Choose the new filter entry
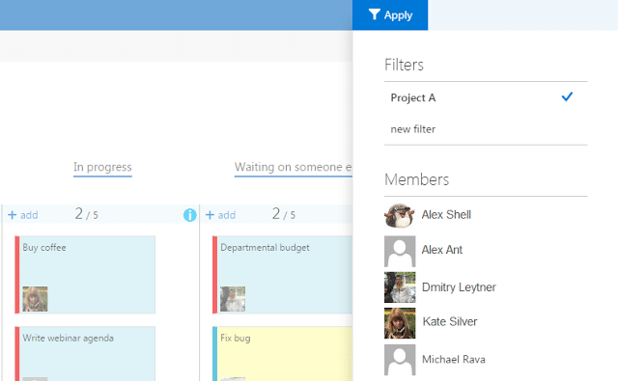The width and height of the screenshot is (618, 381). coord(486,129)
